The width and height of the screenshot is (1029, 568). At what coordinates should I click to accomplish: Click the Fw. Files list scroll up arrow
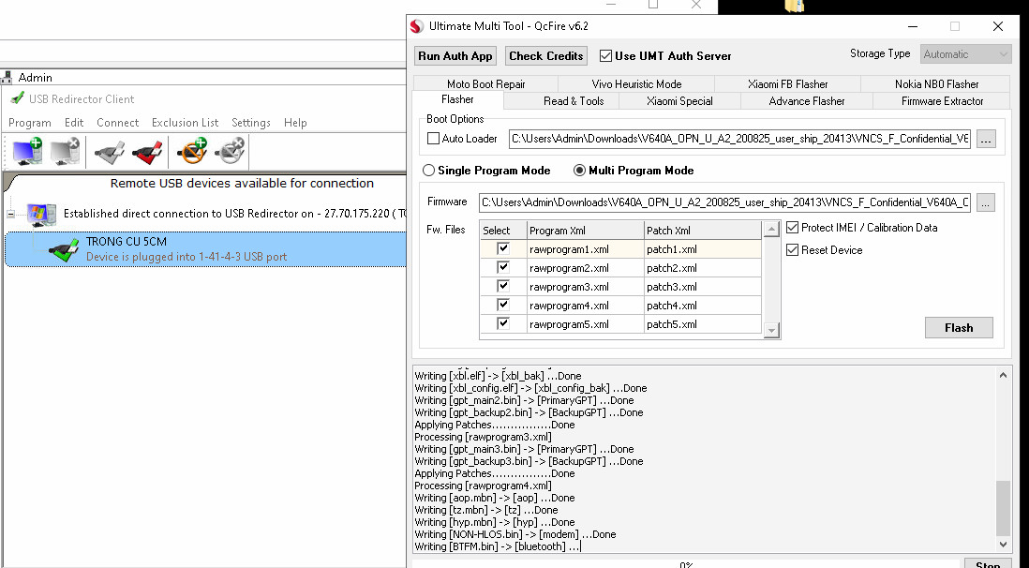(x=772, y=230)
